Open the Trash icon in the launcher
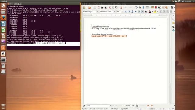 [3, 106]
